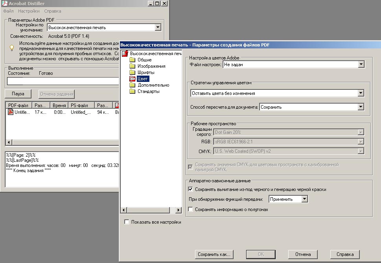
Task: Click the Отмена button in PDF settings
Action: tap(303, 254)
